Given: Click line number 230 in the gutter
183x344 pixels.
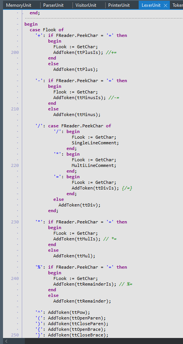Looking at the screenshot, I should tap(15, 222).
